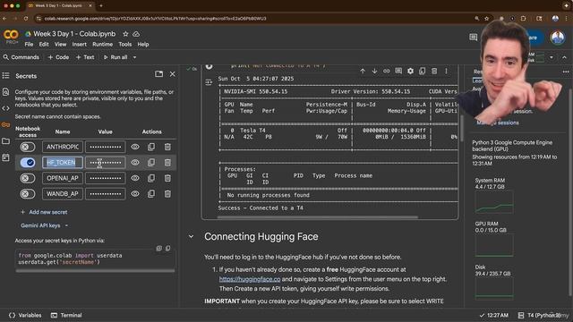Delete the cell with trash icon
The width and height of the screenshot is (573, 322).
[434, 72]
